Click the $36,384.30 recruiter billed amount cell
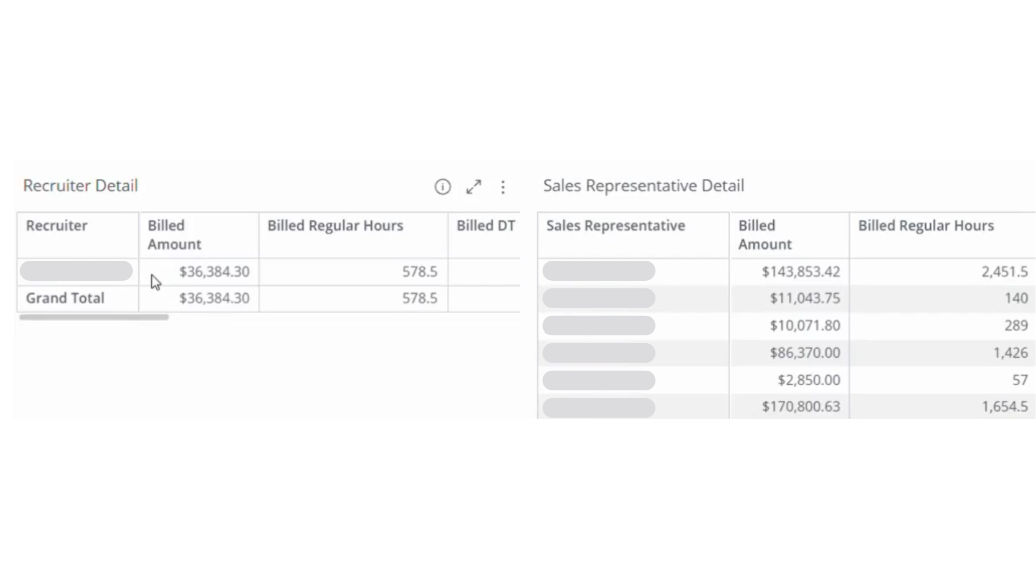Image resolution: width=1036 pixels, height=582 pixels. 214,272
